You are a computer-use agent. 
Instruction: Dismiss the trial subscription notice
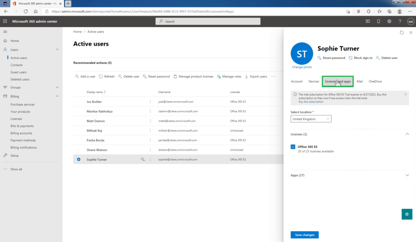click(405, 94)
